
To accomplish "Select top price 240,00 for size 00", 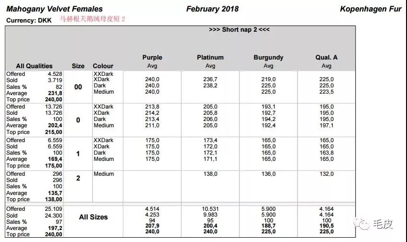I will (53, 99).
